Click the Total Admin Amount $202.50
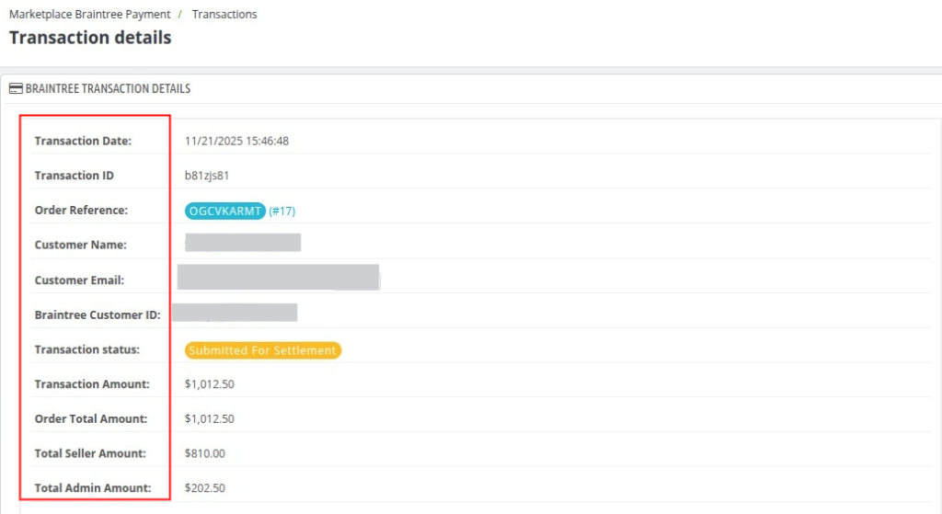Image resolution: width=942 pixels, height=514 pixels. (204, 488)
